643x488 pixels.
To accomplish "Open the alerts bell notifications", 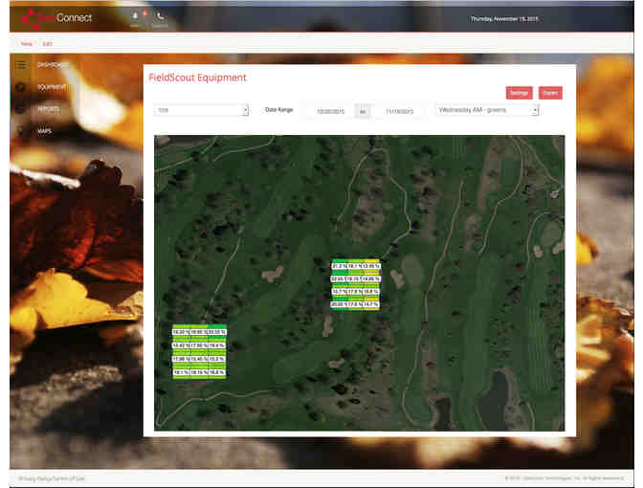I will tap(135, 16).
